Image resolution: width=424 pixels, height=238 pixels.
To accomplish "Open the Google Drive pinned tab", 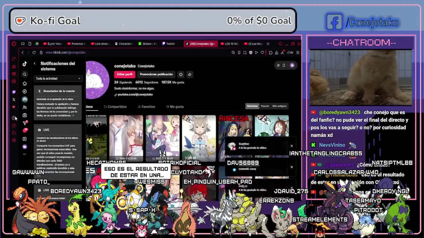I will click(x=37, y=44).
